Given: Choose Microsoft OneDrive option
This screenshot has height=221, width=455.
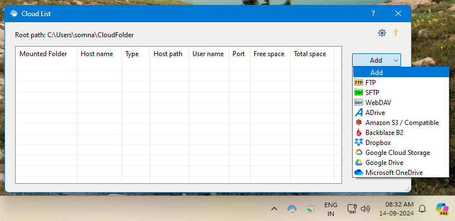Looking at the screenshot, I should pyautogui.click(x=400, y=172).
